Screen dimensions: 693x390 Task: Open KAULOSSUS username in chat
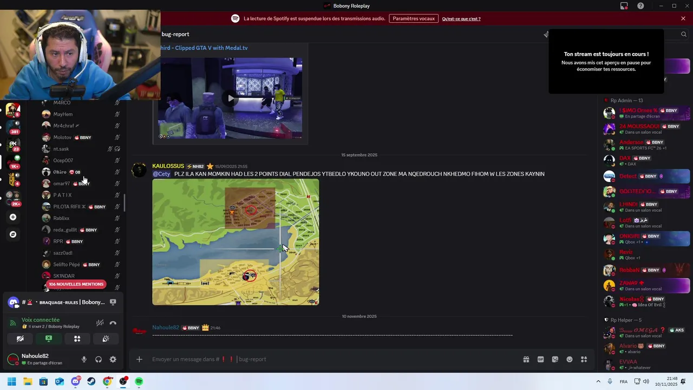coord(168,166)
